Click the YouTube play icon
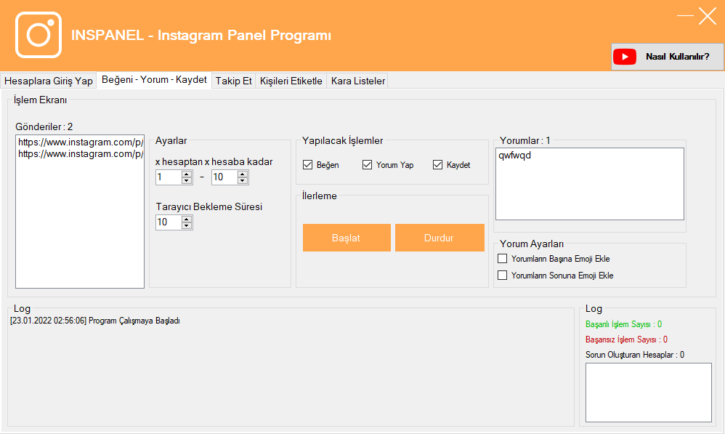 [x=625, y=57]
